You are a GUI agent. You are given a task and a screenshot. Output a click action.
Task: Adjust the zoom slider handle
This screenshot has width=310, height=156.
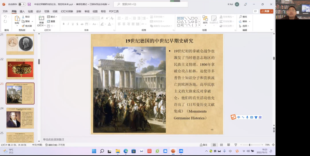tap(249, 145)
